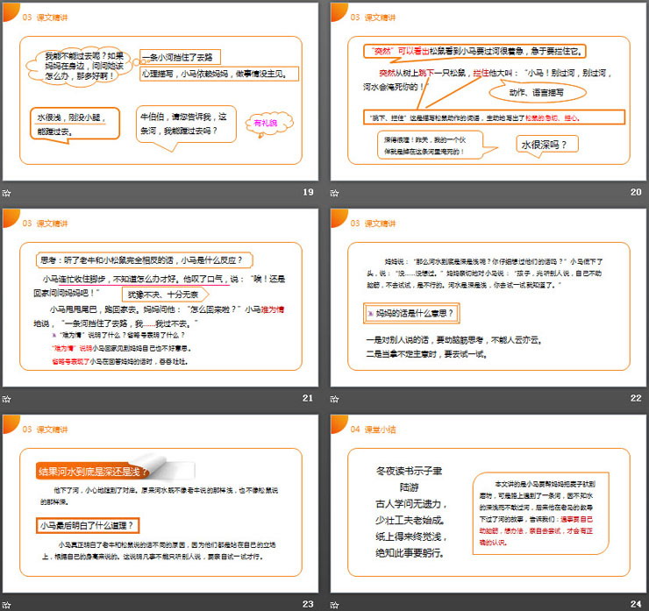
Task: Click the '动作、语言描写' oval on slide 20
Action: click(538, 92)
